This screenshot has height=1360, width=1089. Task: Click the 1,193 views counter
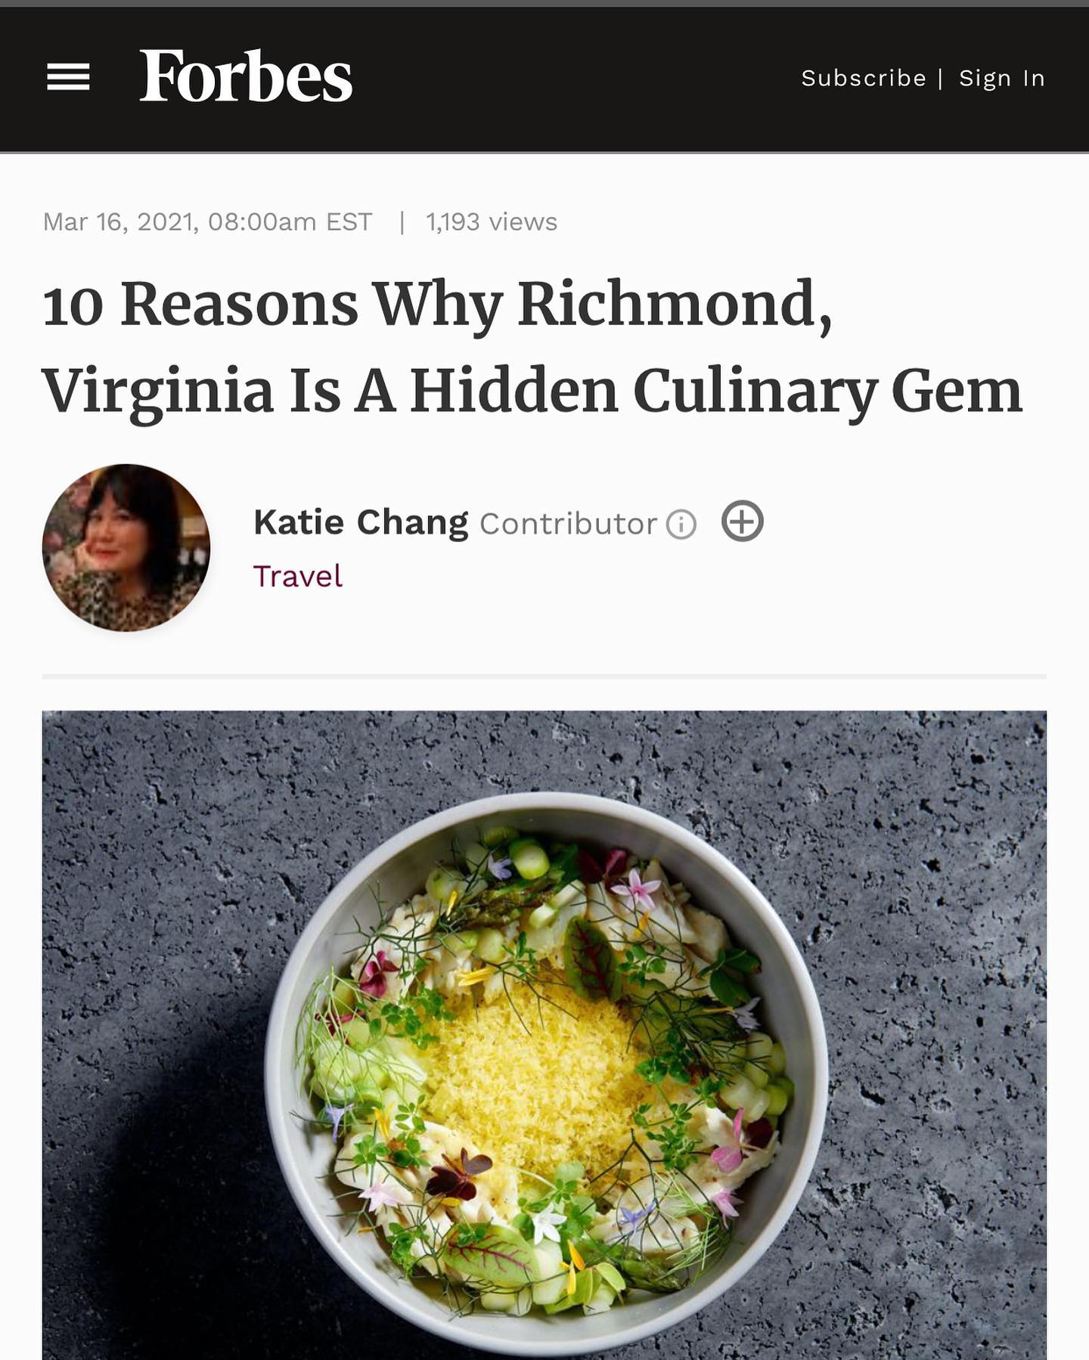[x=492, y=222]
